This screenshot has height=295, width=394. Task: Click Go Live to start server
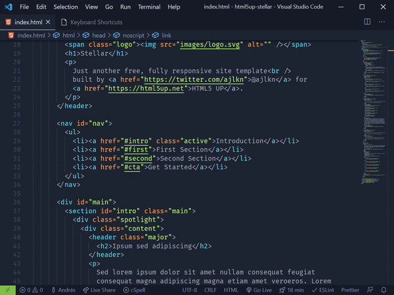tap(259, 290)
